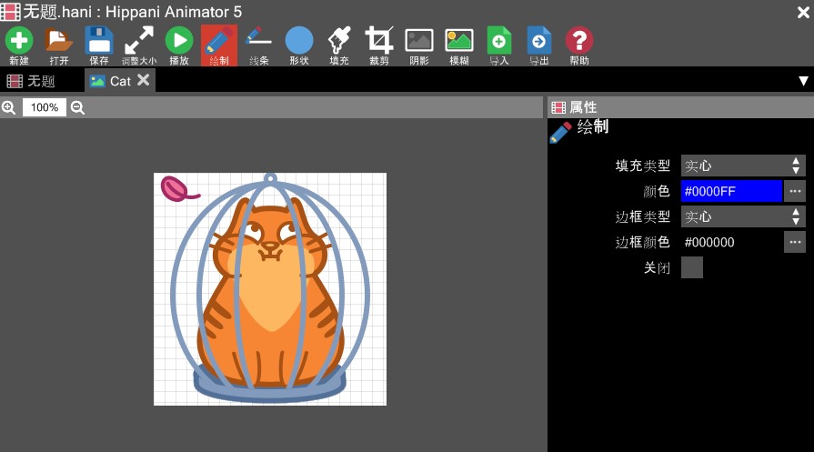Screen dimensions: 814x452
Task: Click the blue #0000FF color field
Action: coord(731,191)
